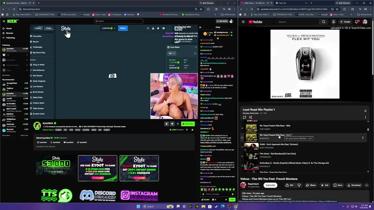The height and width of the screenshot is (210, 374).
Task: Open Browse in Kick sidebar
Action: (8, 33)
